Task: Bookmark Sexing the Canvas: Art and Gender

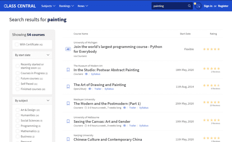Action: [x=68, y=121]
